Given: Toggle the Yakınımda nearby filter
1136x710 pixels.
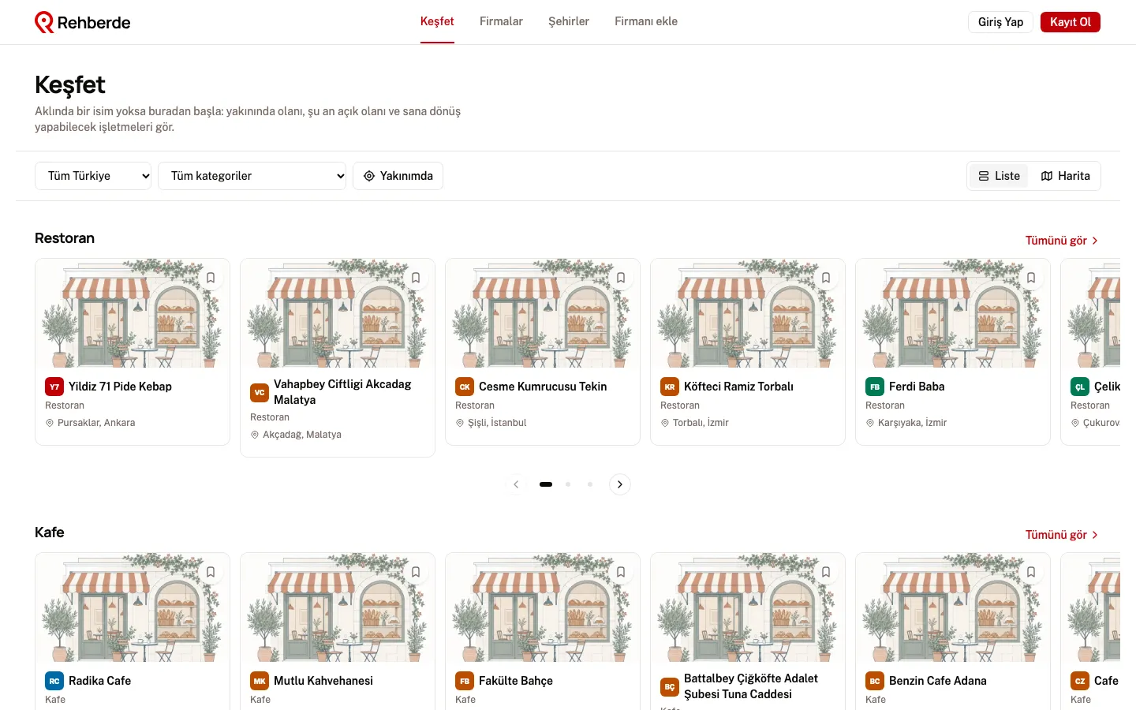Looking at the screenshot, I should [x=398, y=176].
